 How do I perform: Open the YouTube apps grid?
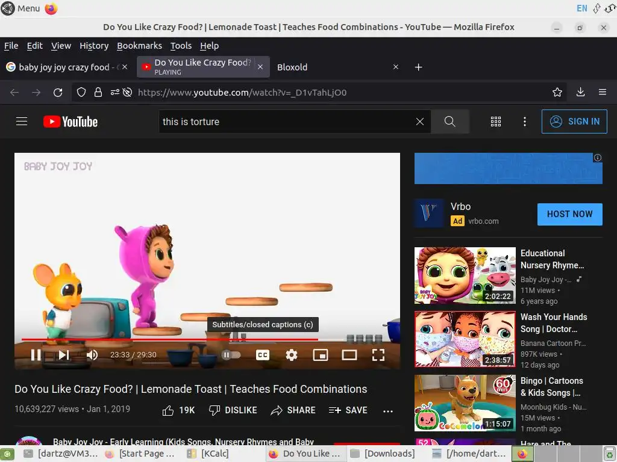[496, 122]
